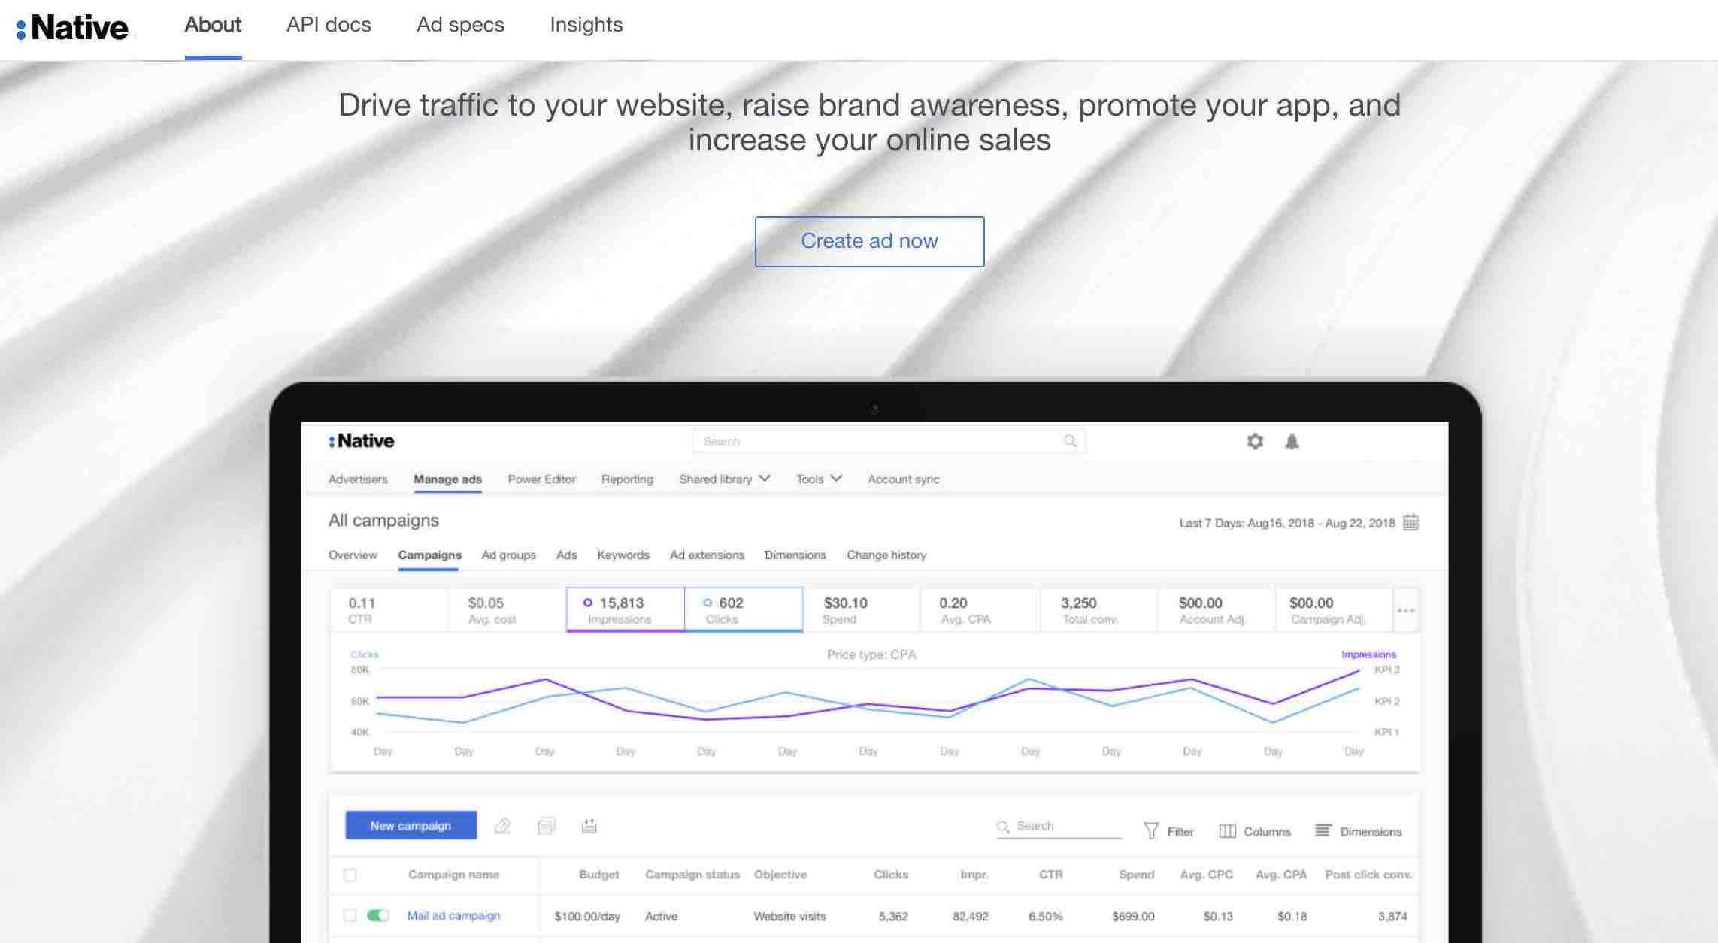Click the edit pencil icon beside New campaign
1718x943 pixels.
pyautogui.click(x=502, y=826)
